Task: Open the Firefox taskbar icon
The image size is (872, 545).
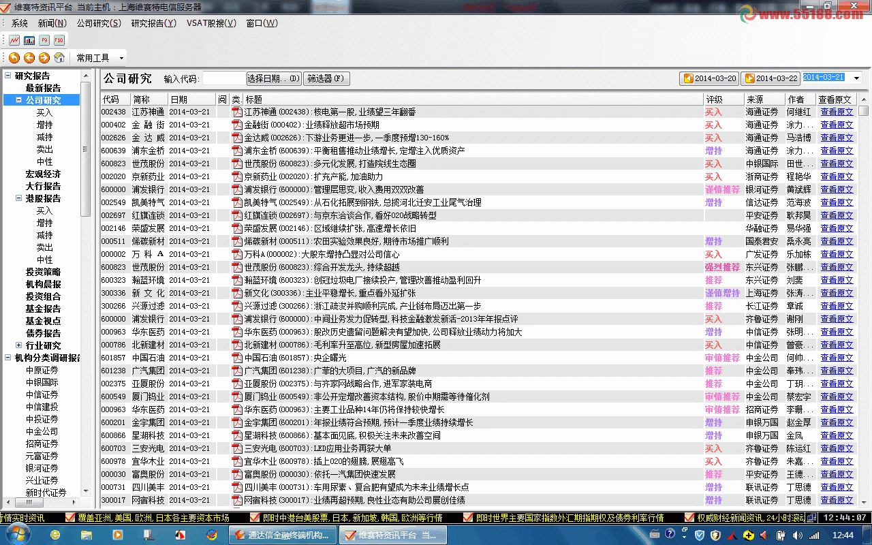Action: 211,535
